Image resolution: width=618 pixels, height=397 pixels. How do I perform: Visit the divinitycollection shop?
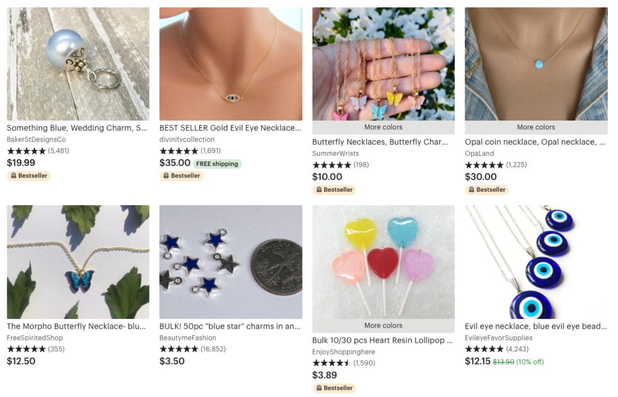pos(187,139)
